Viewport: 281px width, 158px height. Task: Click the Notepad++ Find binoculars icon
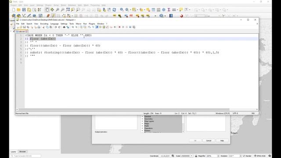(x=64, y=27)
